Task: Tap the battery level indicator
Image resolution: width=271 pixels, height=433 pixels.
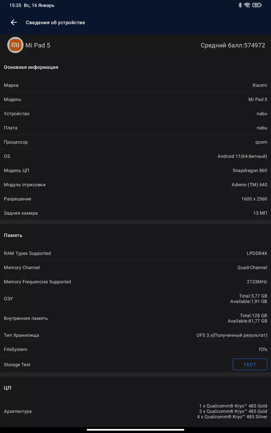Action: (x=257, y=5)
